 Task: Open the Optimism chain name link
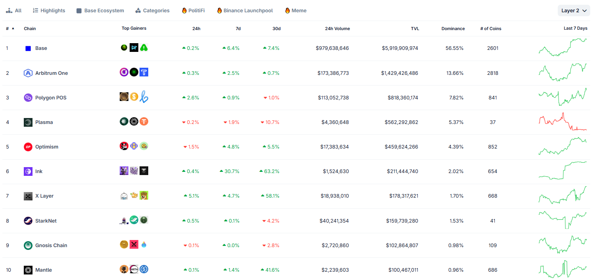point(47,147)
